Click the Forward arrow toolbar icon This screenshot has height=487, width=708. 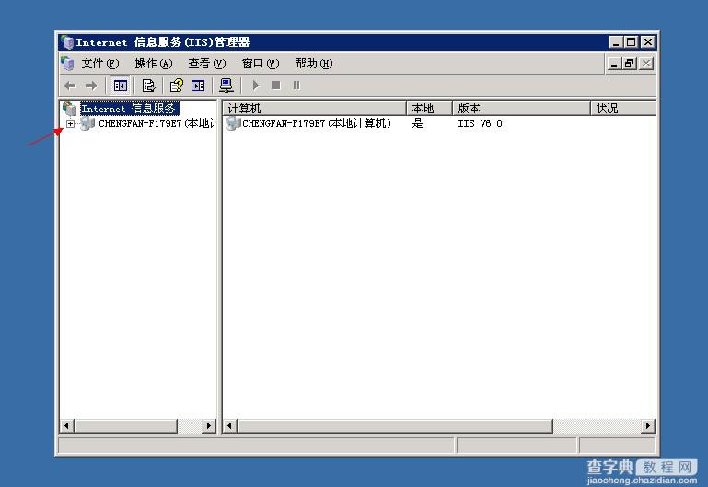91,86
